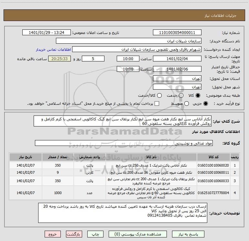Image resolution: width=249 pixels, height=241 pixels.
Task: Click the remaining time field 20:25:33
Action: [x=60, y=59]
